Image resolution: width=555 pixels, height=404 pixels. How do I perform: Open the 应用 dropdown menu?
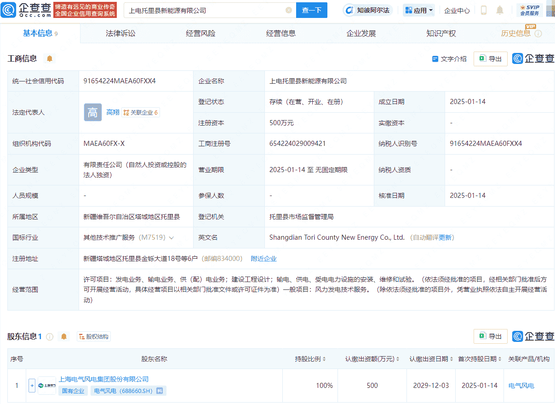[418, 10]
